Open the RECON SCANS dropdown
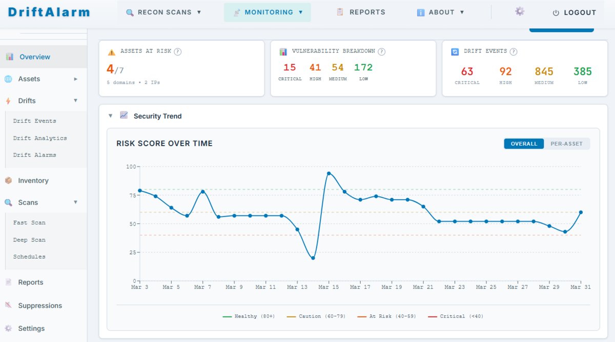 pyautogui.click(x=163, y=12)
